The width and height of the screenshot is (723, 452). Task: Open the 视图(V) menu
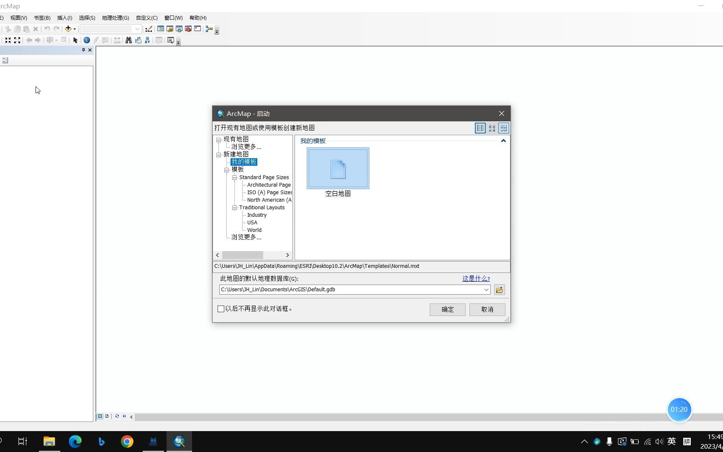click(x=18, y=18)
